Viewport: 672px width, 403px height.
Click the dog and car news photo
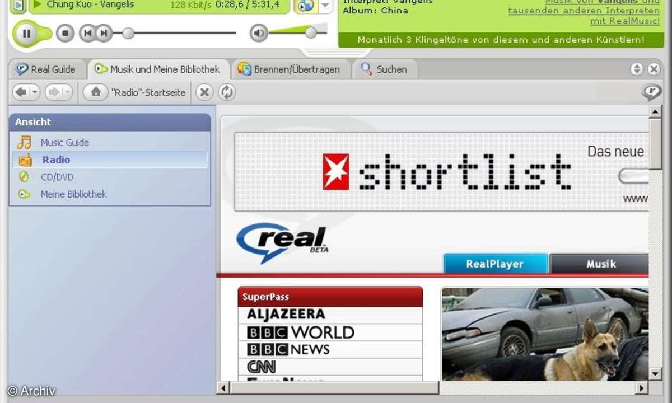(x=545, y=334)
